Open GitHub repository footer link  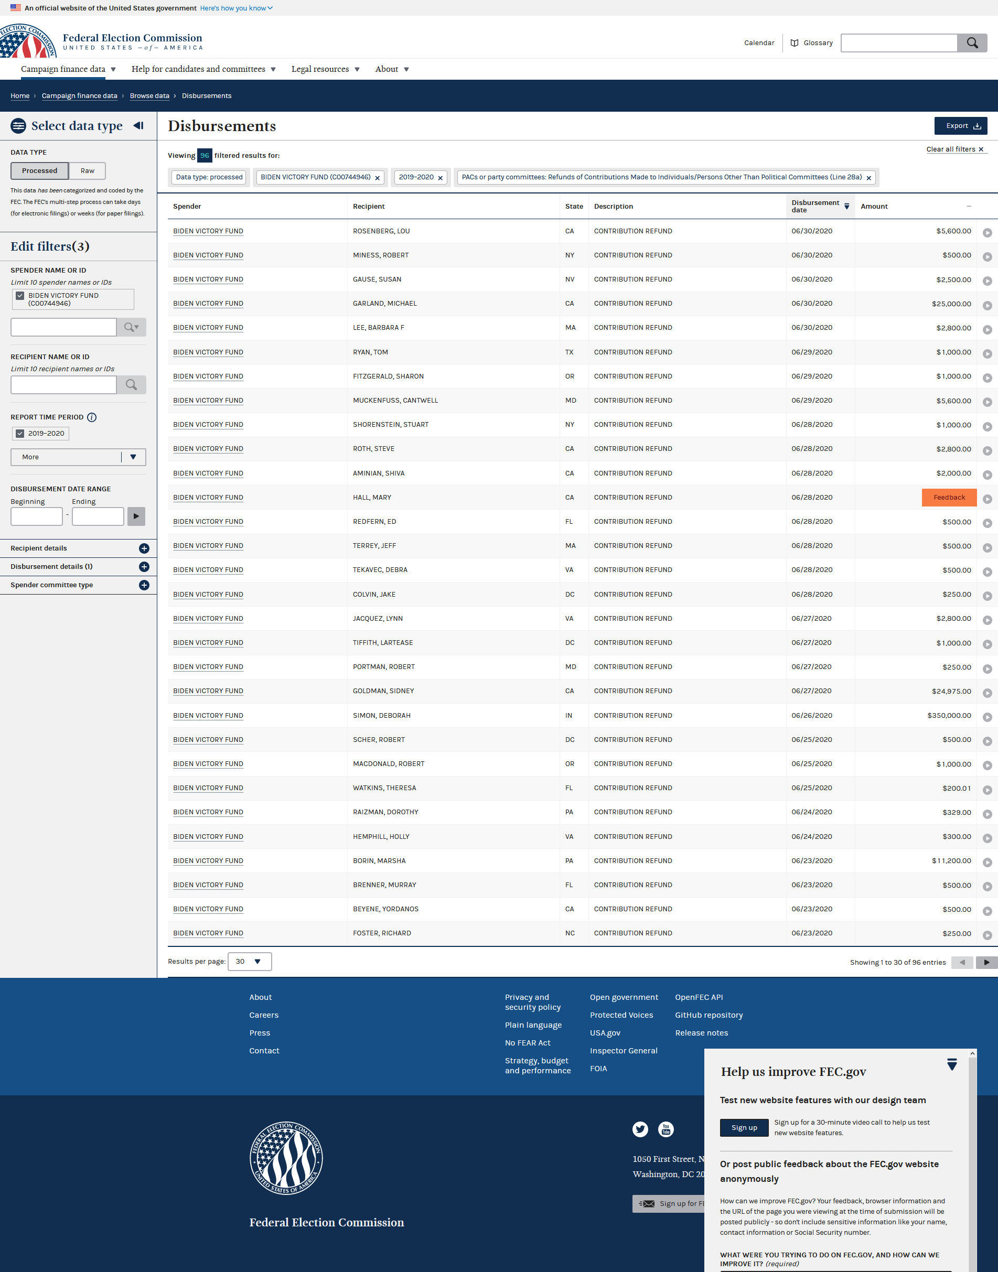tap(709, 1015)
